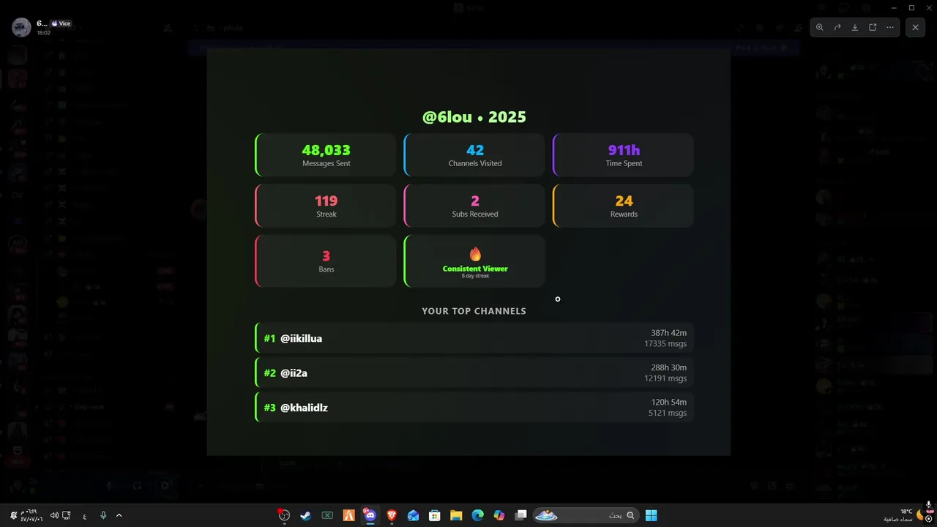Select the #2 @ii2a channel row

(474, 373)
